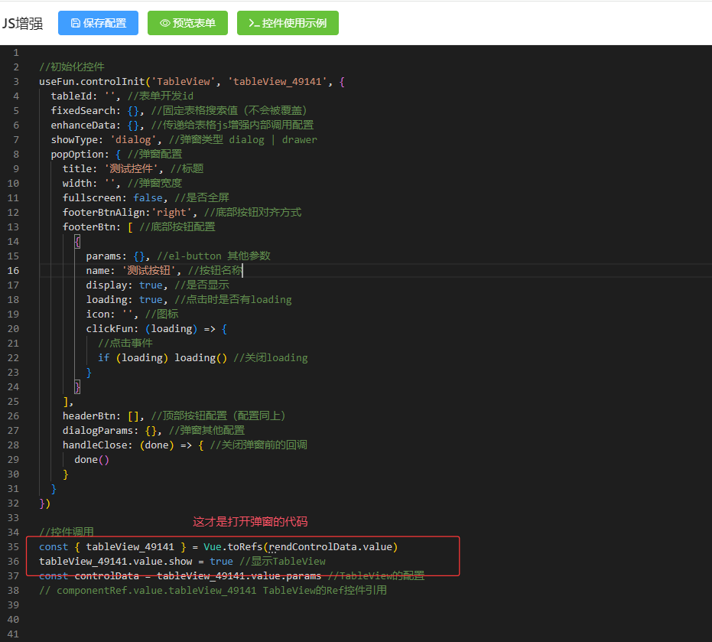Image resolution: width=712 pixels, height=642 pixels.
Task: Click the eye icon in 预览表单
Action: 165,23
